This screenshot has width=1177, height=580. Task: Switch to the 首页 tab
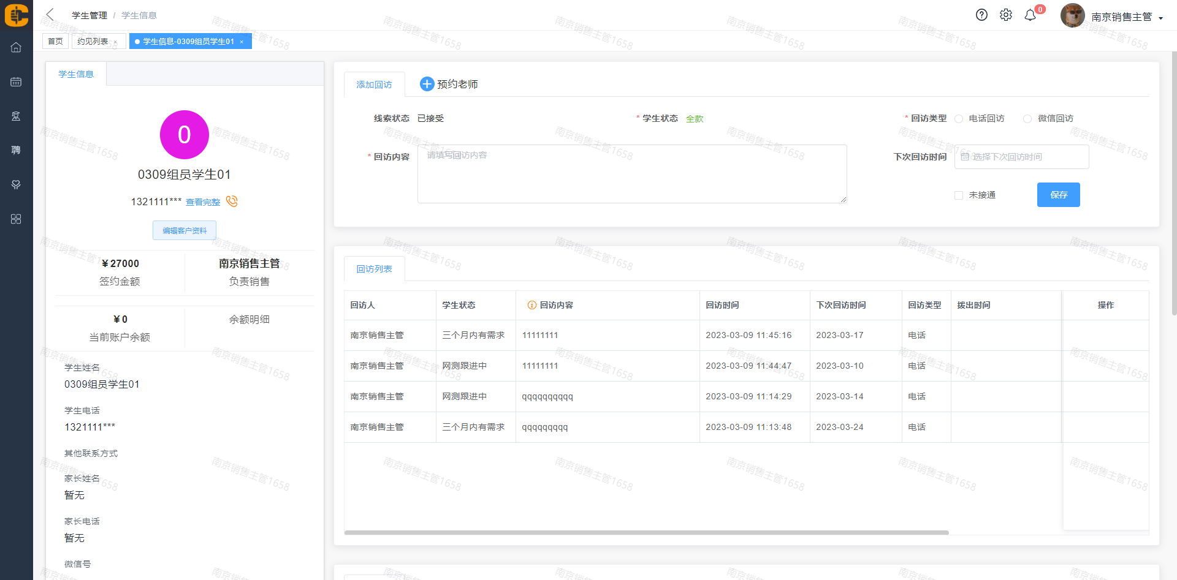point(55,41)
